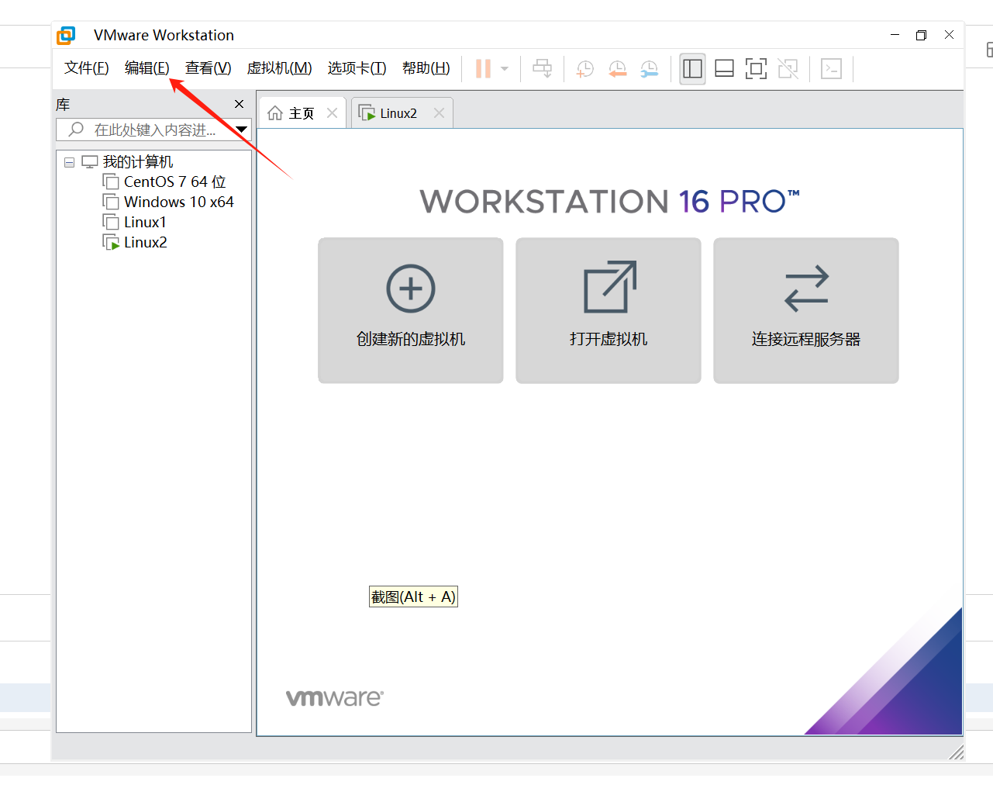Viewport: 993px width, 785px height.
Task: Toggle the library sidebar view icon
Action: click(692, 69)
